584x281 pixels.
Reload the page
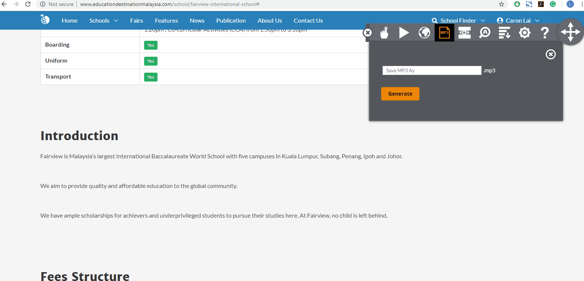coord(28,4)
